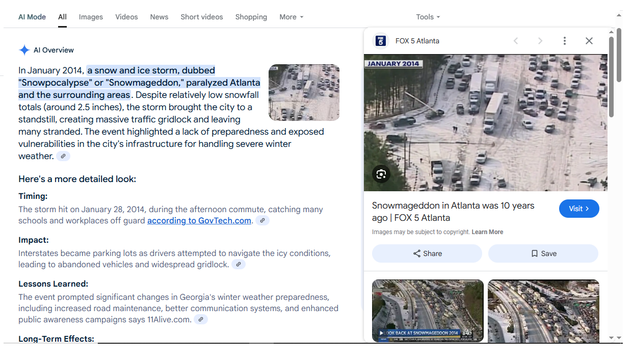Click source link icon after the overview paragraph
This screenshot has width=632, height=357.
pos(63,156)
